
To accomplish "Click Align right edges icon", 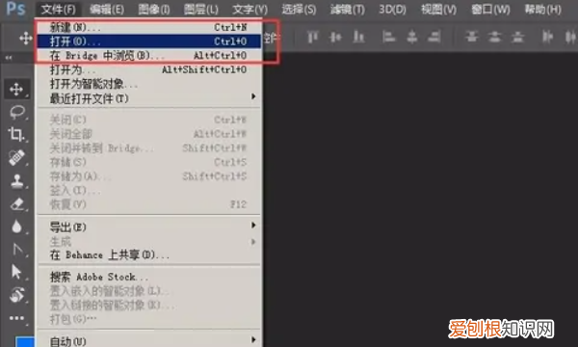I will (x=434, y=37).
